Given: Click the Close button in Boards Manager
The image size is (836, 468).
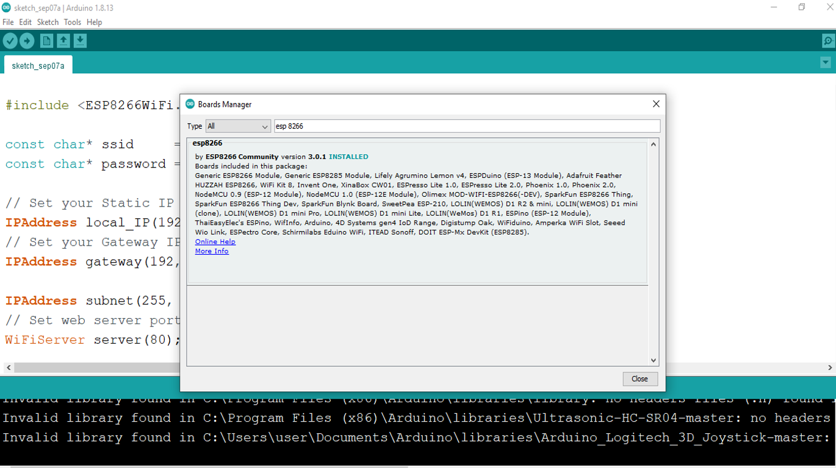Looking at the screenshot, I should pos(640,379).
